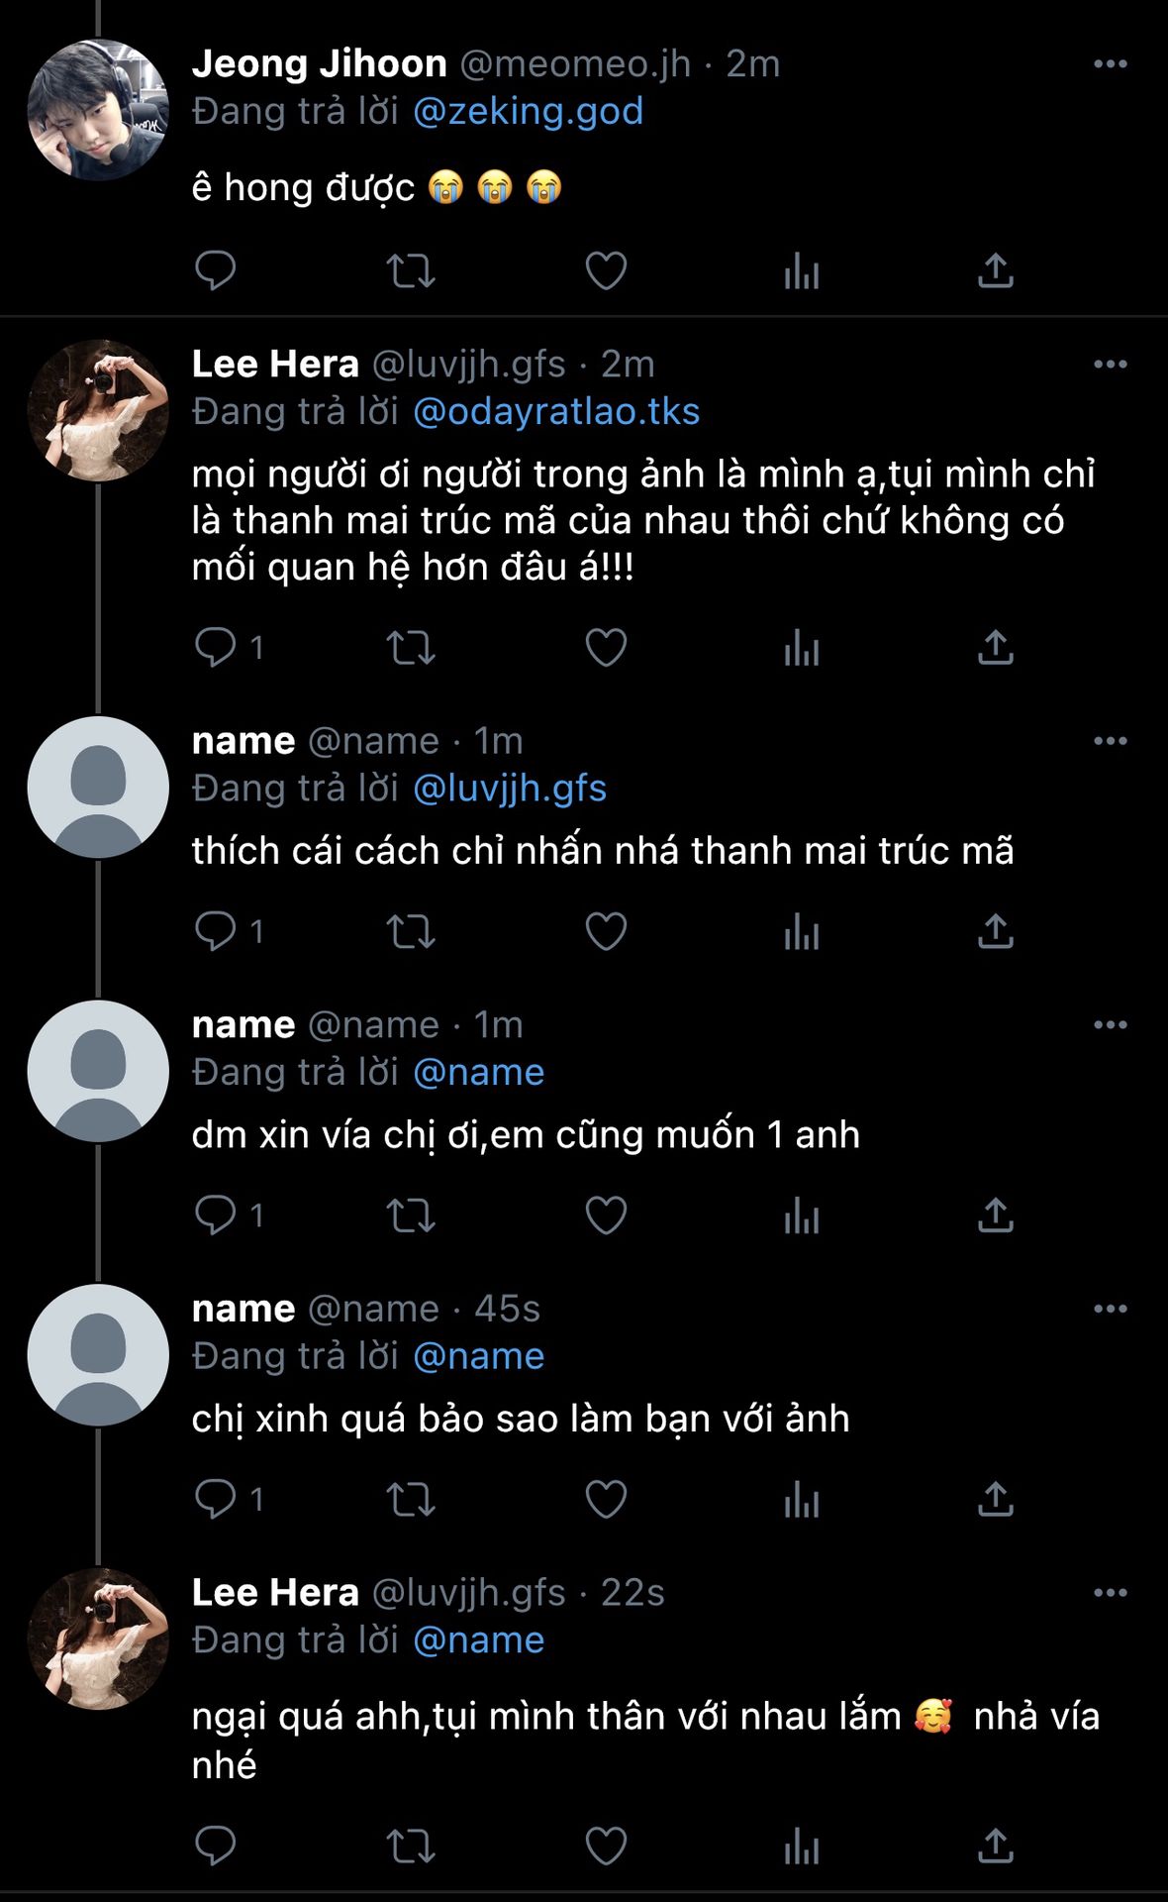The width and height of the screenshot is (1168, 1902).
Task: Like the "dm xin vía chị ơi" tweet
Action: tap(606, 1215)
